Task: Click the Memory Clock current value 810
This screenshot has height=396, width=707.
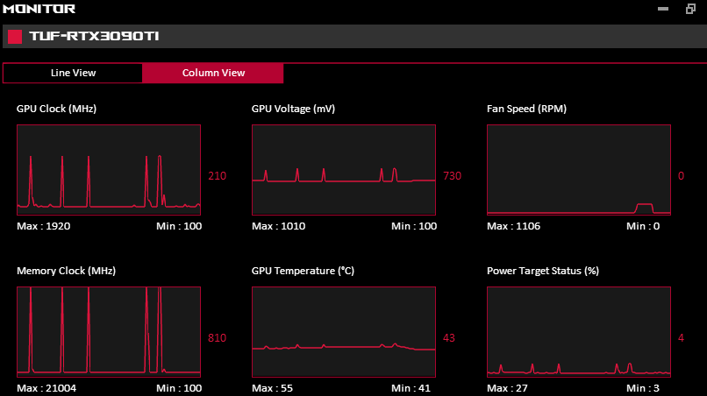Action: pos(217,338)
